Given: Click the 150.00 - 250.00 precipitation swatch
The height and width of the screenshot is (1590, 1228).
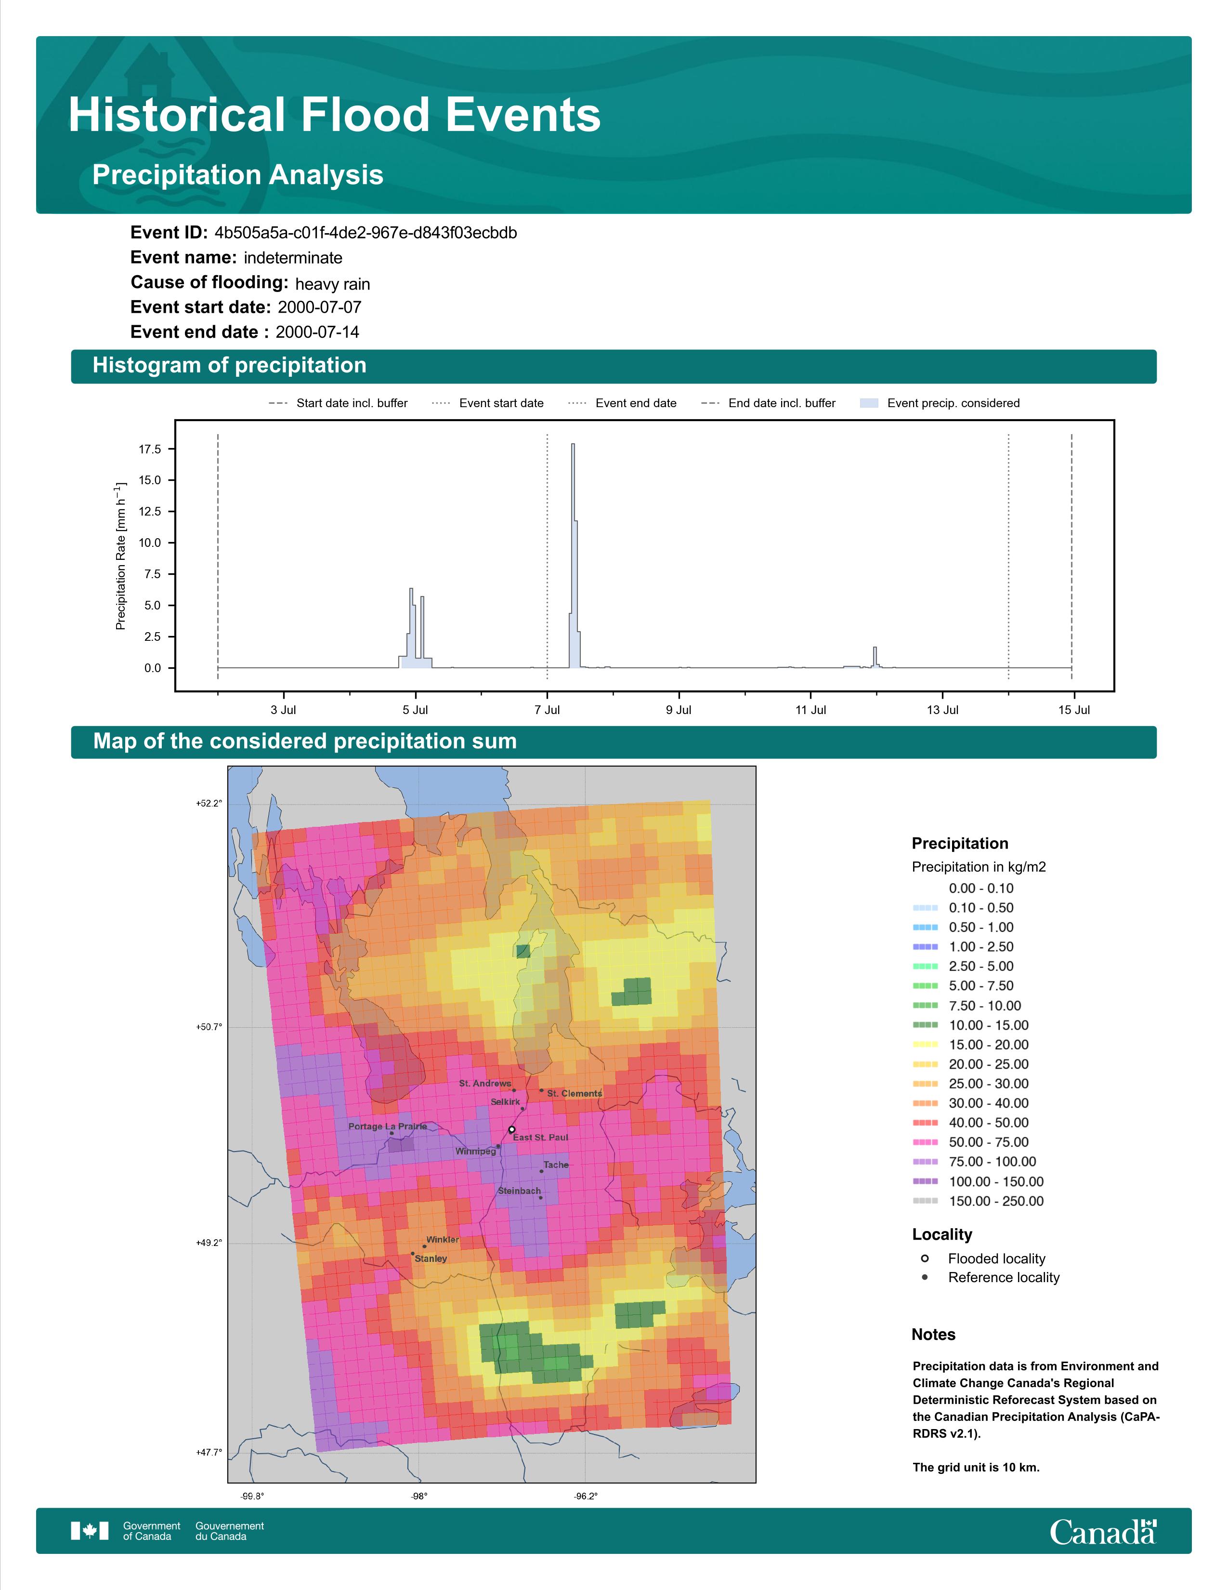Looking at the screenshot, I should tap(926, 1201).
